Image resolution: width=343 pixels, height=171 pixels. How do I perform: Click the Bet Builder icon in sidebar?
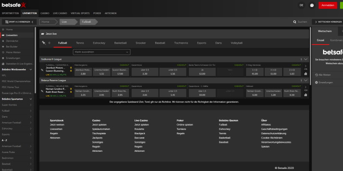(3, 47)
